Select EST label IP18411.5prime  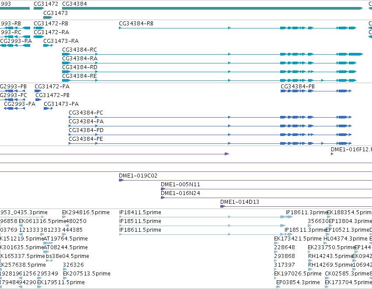click(x=140, y=212)
